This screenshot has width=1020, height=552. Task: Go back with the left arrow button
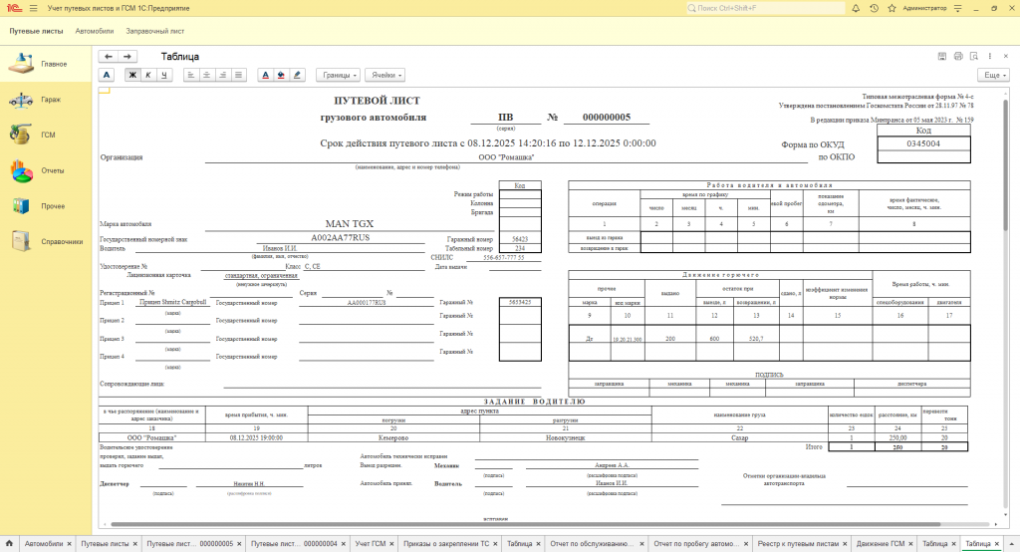point(109,57)
